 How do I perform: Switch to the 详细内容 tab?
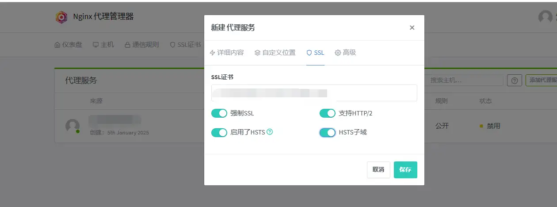coord(227,53)
